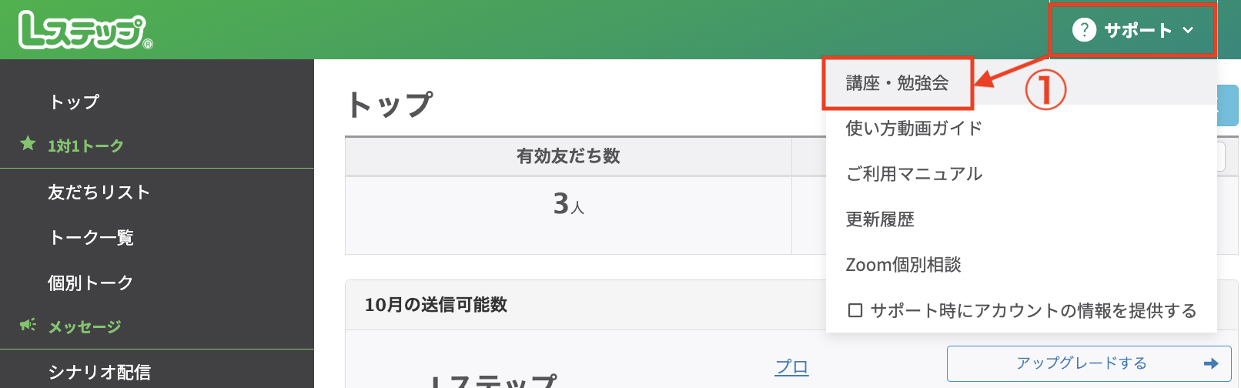Collapse the 1対1トーク sidebar section
The image size is (1241, 388).
coord(85,145)
